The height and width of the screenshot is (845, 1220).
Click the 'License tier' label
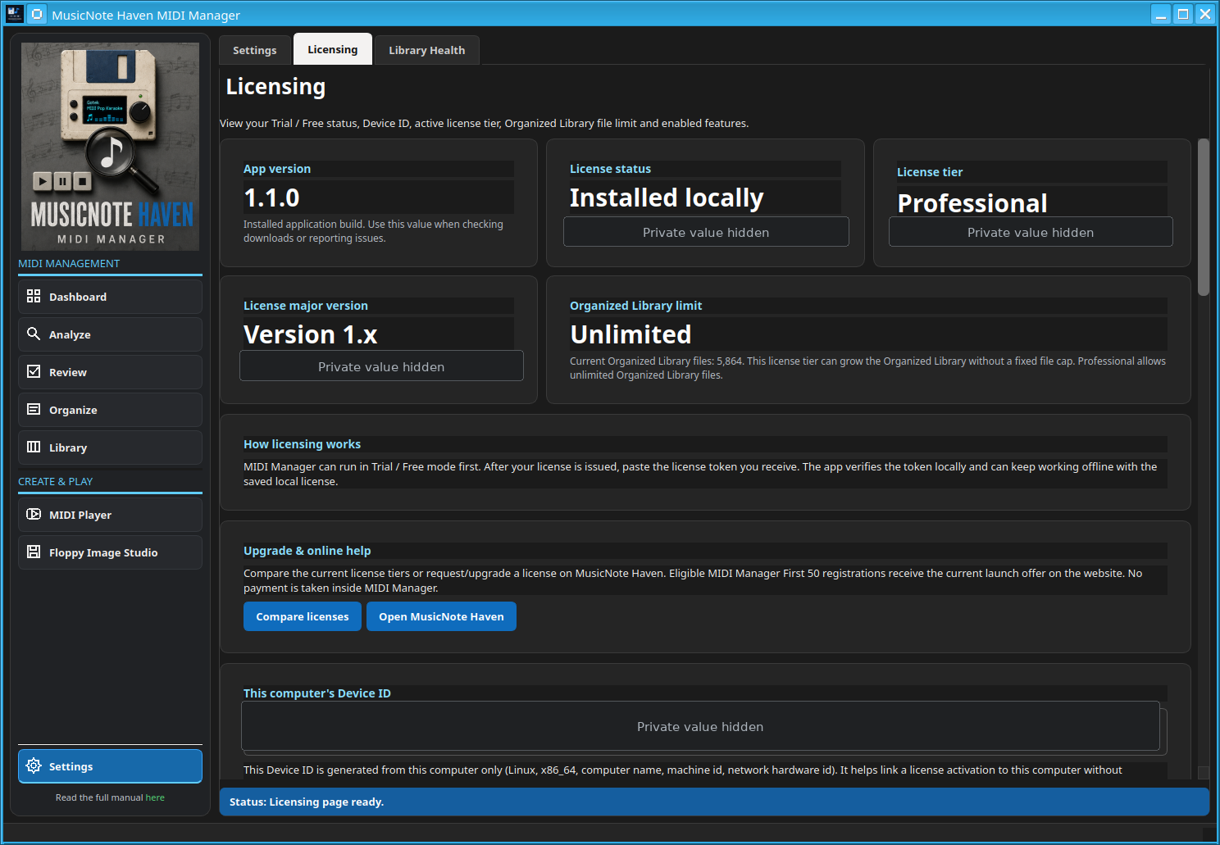[x=930, y=172]
